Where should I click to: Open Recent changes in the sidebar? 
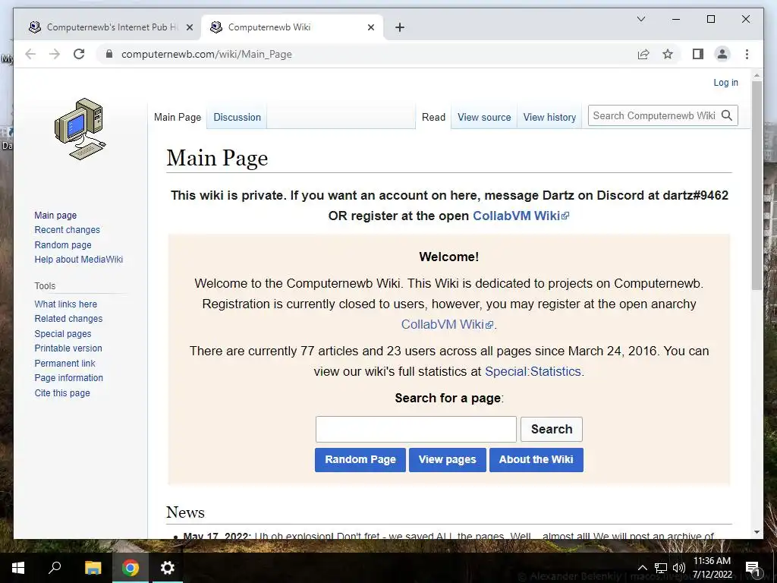(x=68, y=230)
